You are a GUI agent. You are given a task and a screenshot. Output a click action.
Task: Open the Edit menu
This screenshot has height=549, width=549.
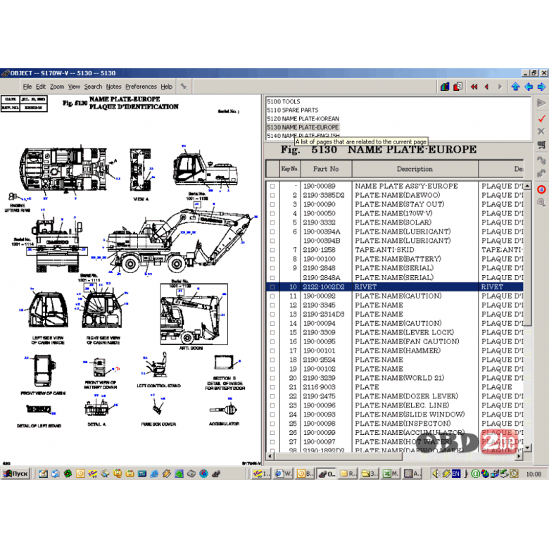click(x=41, y=87)
